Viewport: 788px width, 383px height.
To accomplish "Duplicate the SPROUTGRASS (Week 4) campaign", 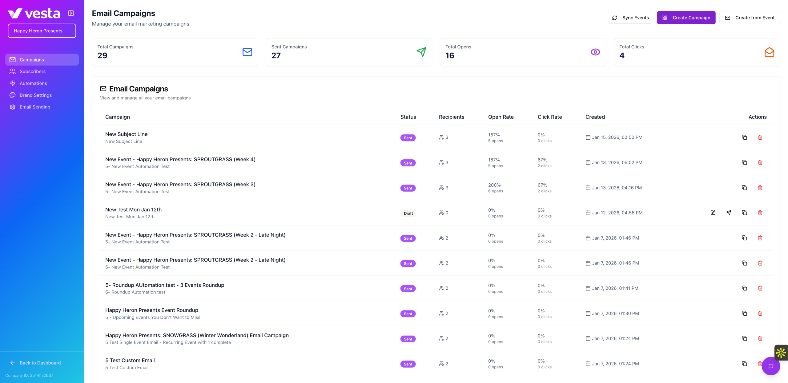I will [x=744, y=162].
